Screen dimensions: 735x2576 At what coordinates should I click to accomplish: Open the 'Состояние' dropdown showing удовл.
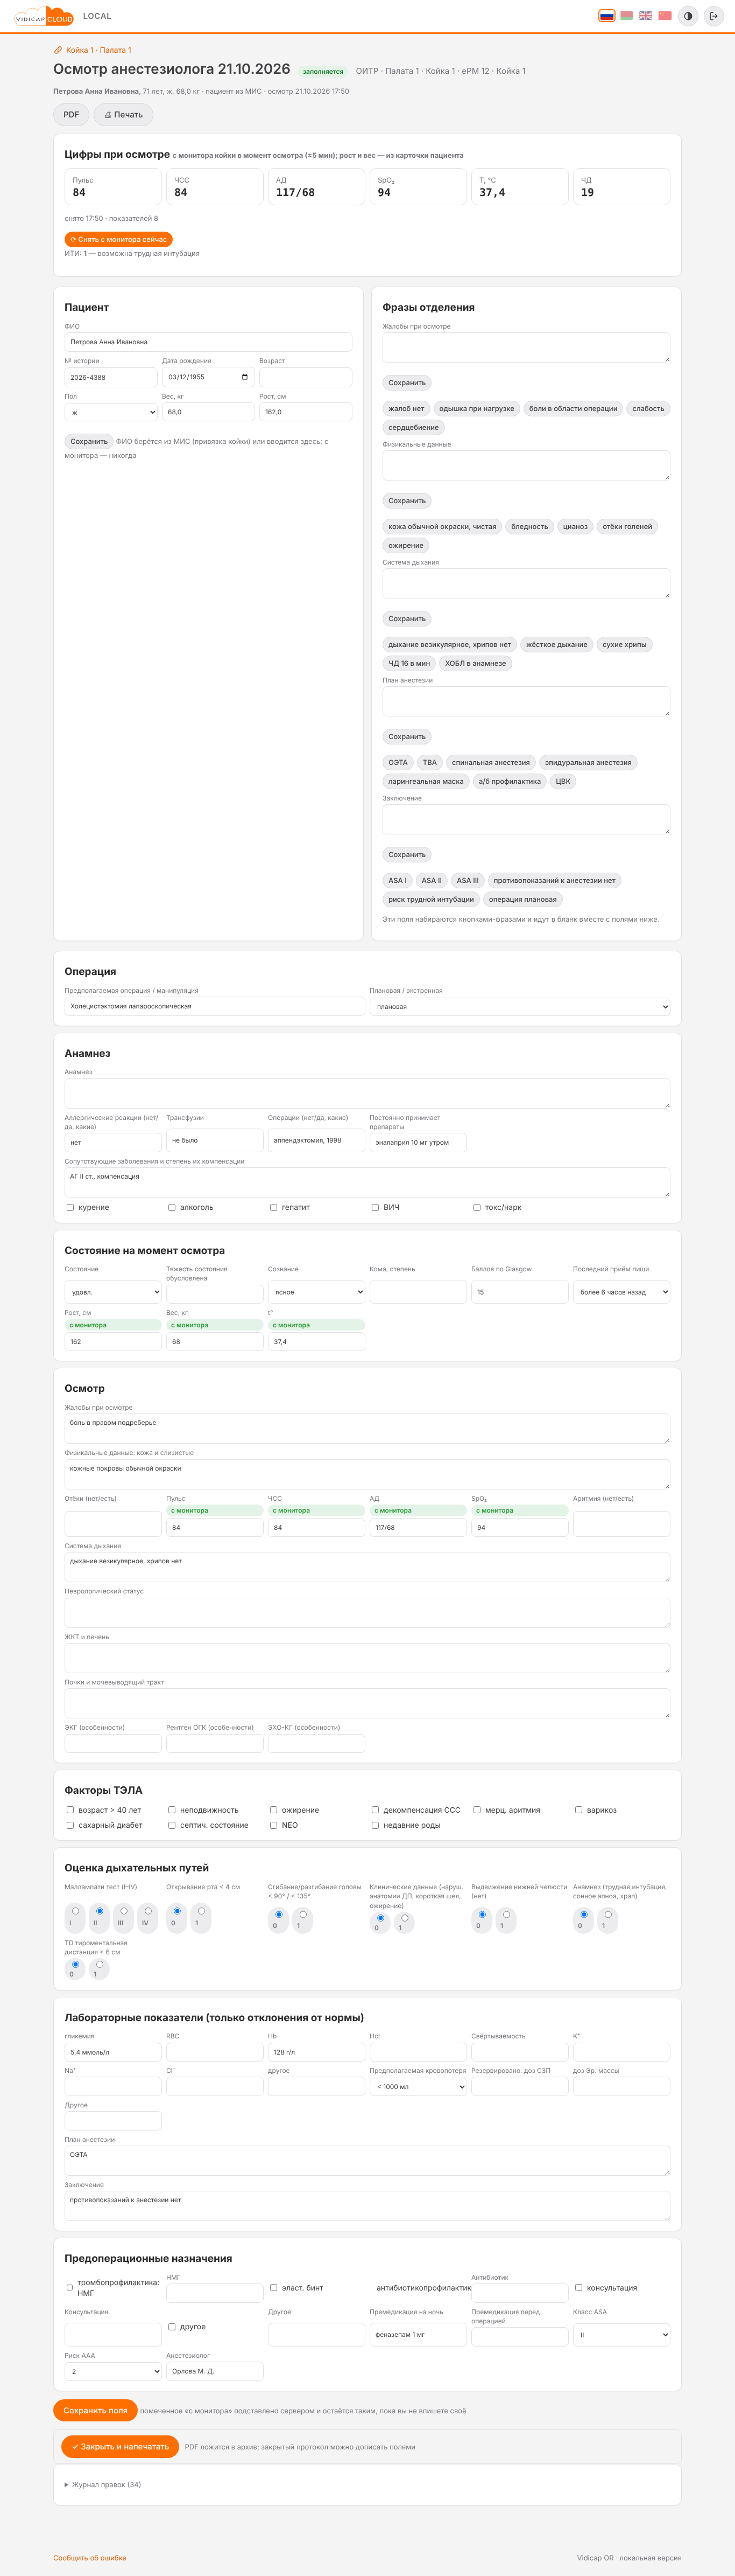[x=113, y=1292]
